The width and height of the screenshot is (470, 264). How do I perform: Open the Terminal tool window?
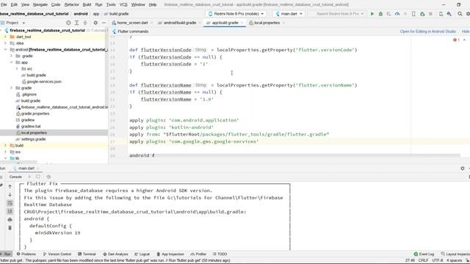(87, 254)
